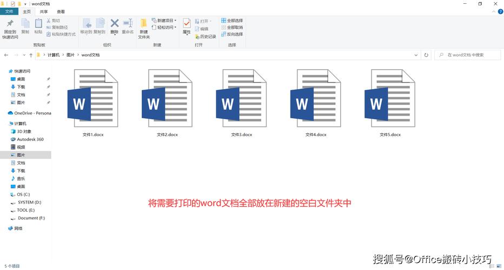Screen dimensions: 504x270
Task: Switch to details view icon in status bar
Action: point(492,266)
